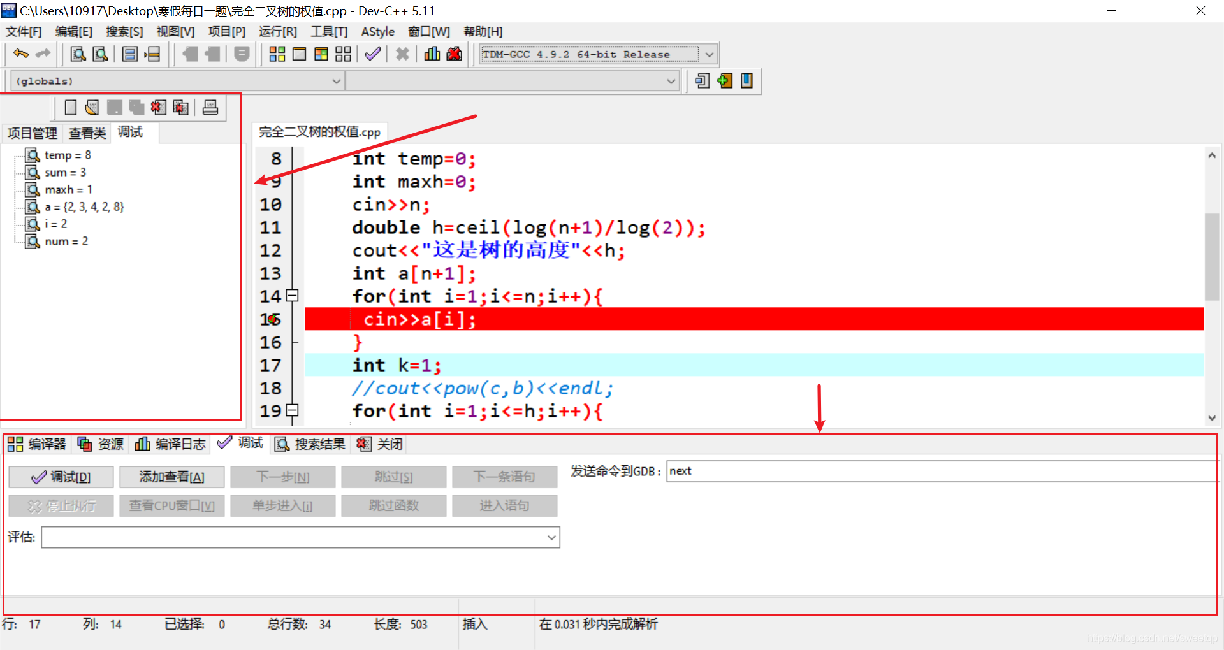The width and height of the screenshot is (1224, 650).
Task: Click the green plus Toggle bookmark icon
Action: tap(725, 81)
